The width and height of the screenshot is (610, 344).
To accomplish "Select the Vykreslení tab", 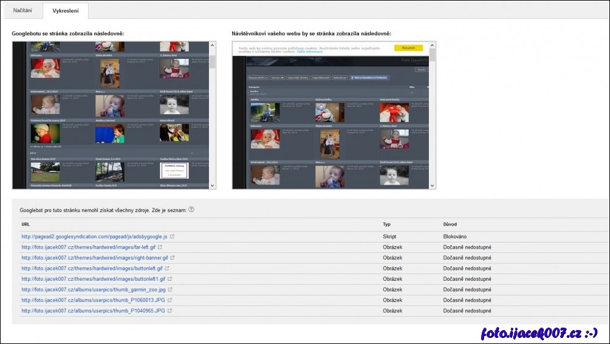I will click(x=65, y=11).
